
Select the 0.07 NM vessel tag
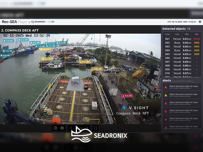pos(51,46)
